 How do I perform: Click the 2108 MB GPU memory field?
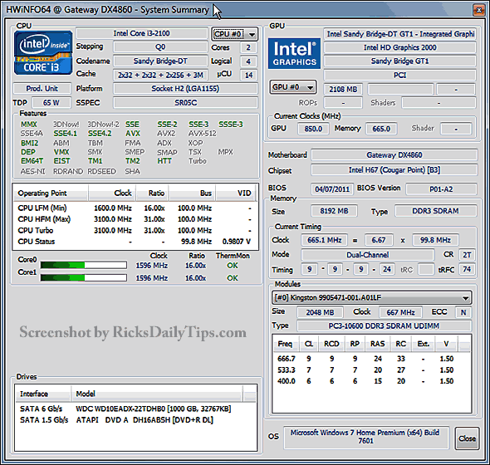click(343, 90)
